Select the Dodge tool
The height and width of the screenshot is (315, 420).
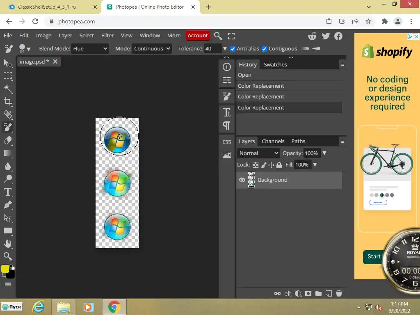[8, 179]
